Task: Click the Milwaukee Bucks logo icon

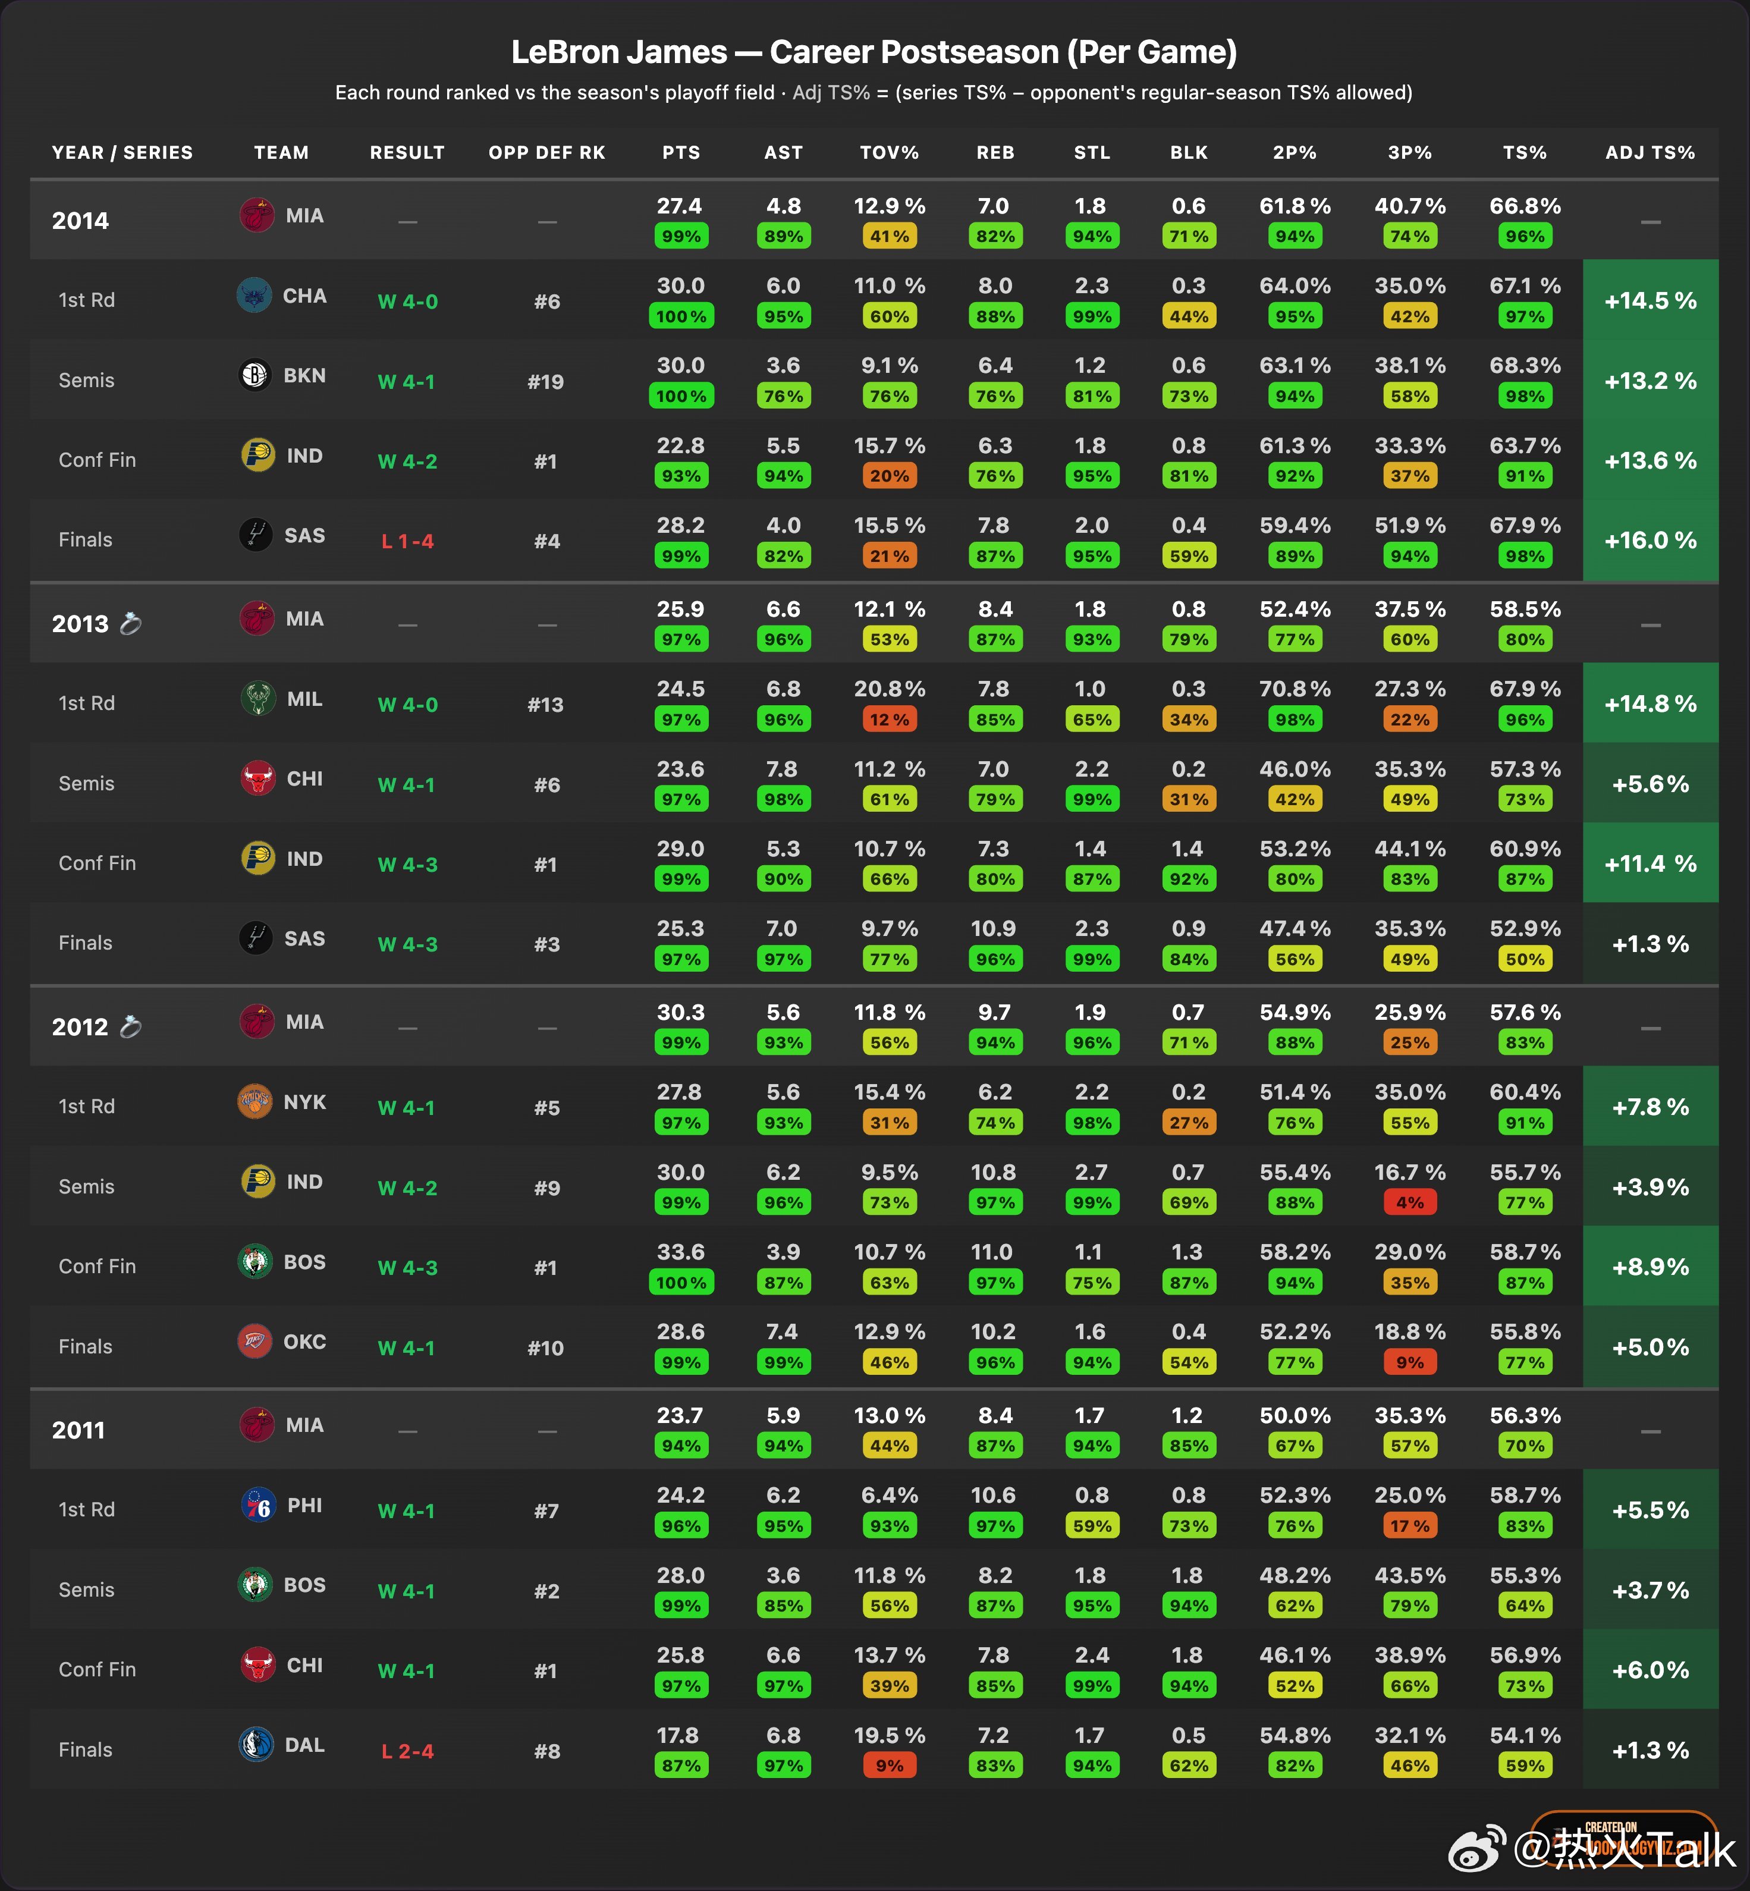Action: [257, 699]
